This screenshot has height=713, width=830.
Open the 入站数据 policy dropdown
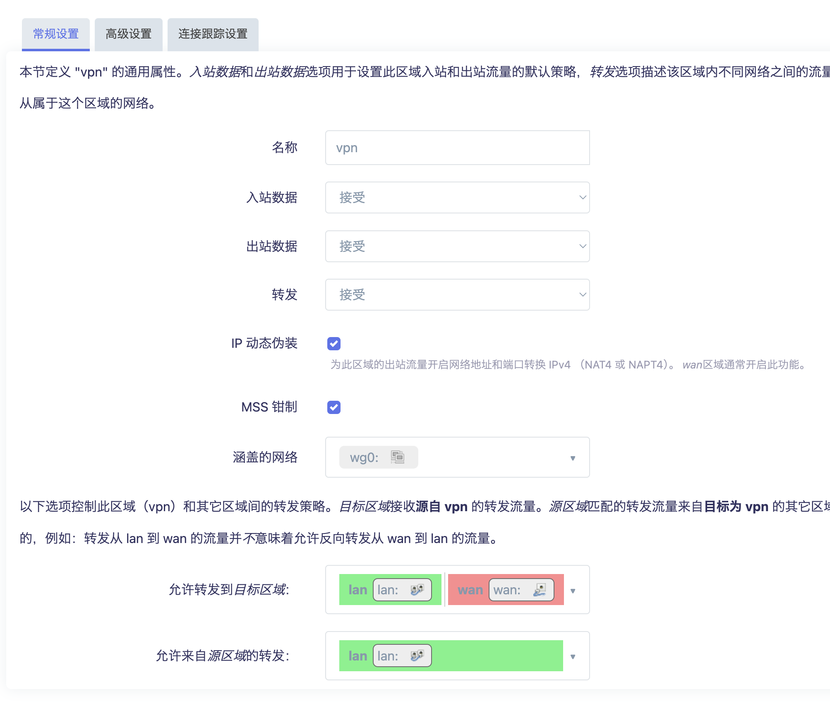click(x=457, y=197)
